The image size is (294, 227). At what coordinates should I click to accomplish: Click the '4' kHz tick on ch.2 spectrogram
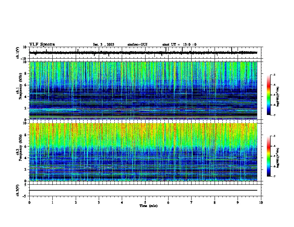coord(26,158)
